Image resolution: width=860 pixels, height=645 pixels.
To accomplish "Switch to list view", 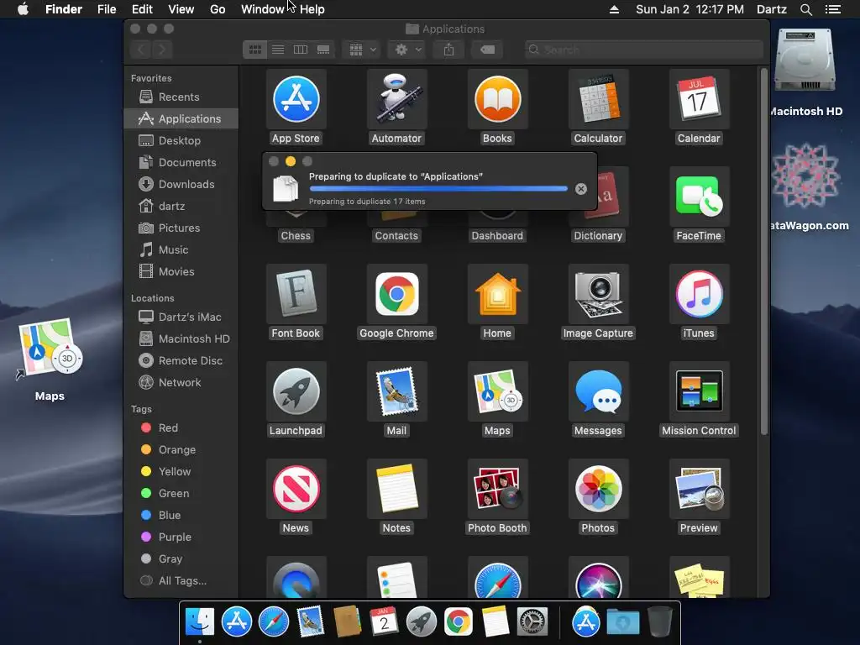I will pos(278,50).
